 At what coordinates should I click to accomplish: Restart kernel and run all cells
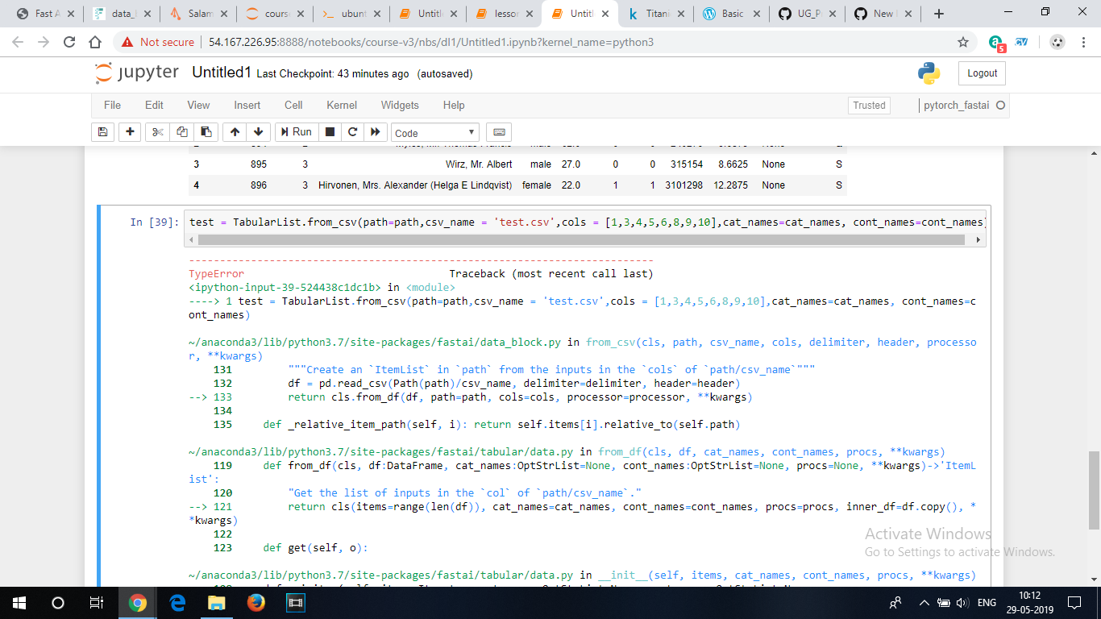coord(376,131)
